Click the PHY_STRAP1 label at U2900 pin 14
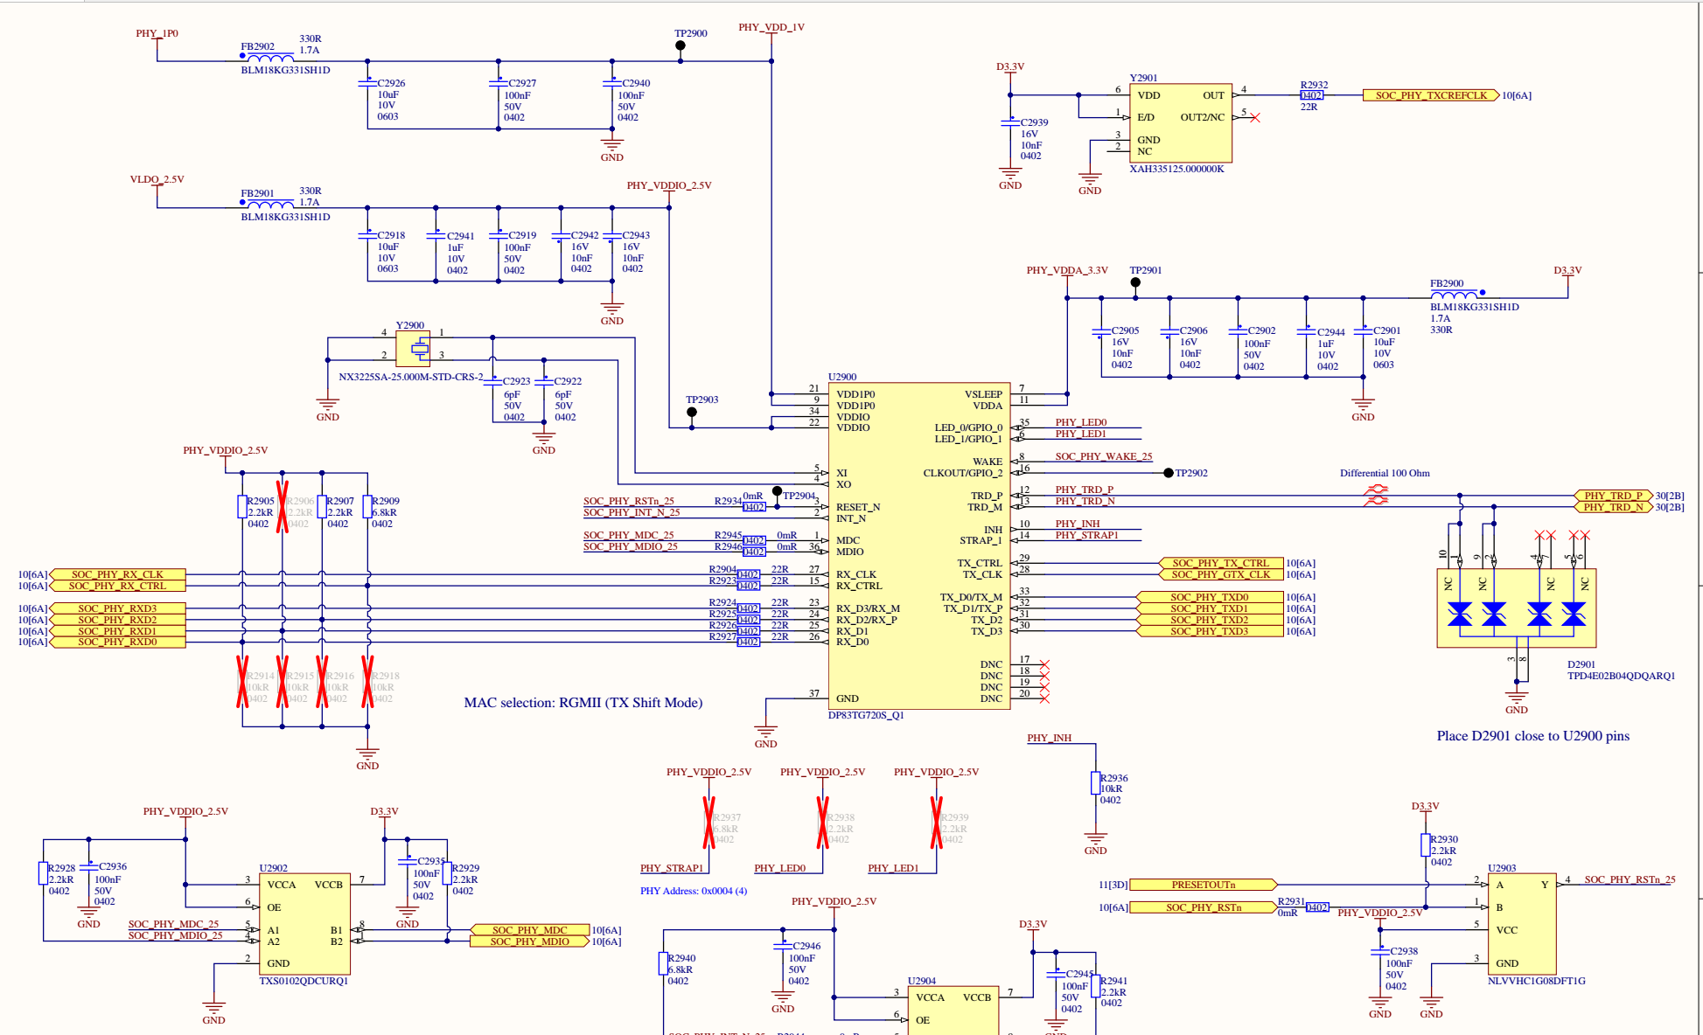Viewport: 1703px width, 1035px height. pyautogui.click(x=1086, y=535)
